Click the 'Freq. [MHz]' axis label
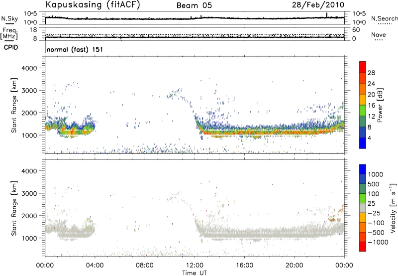Screen dimensions: 398x276 coord(9,33)
